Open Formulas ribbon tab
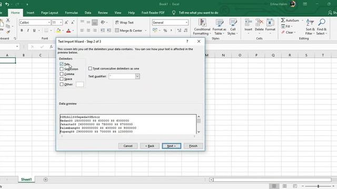 click(x=72, y=13)
